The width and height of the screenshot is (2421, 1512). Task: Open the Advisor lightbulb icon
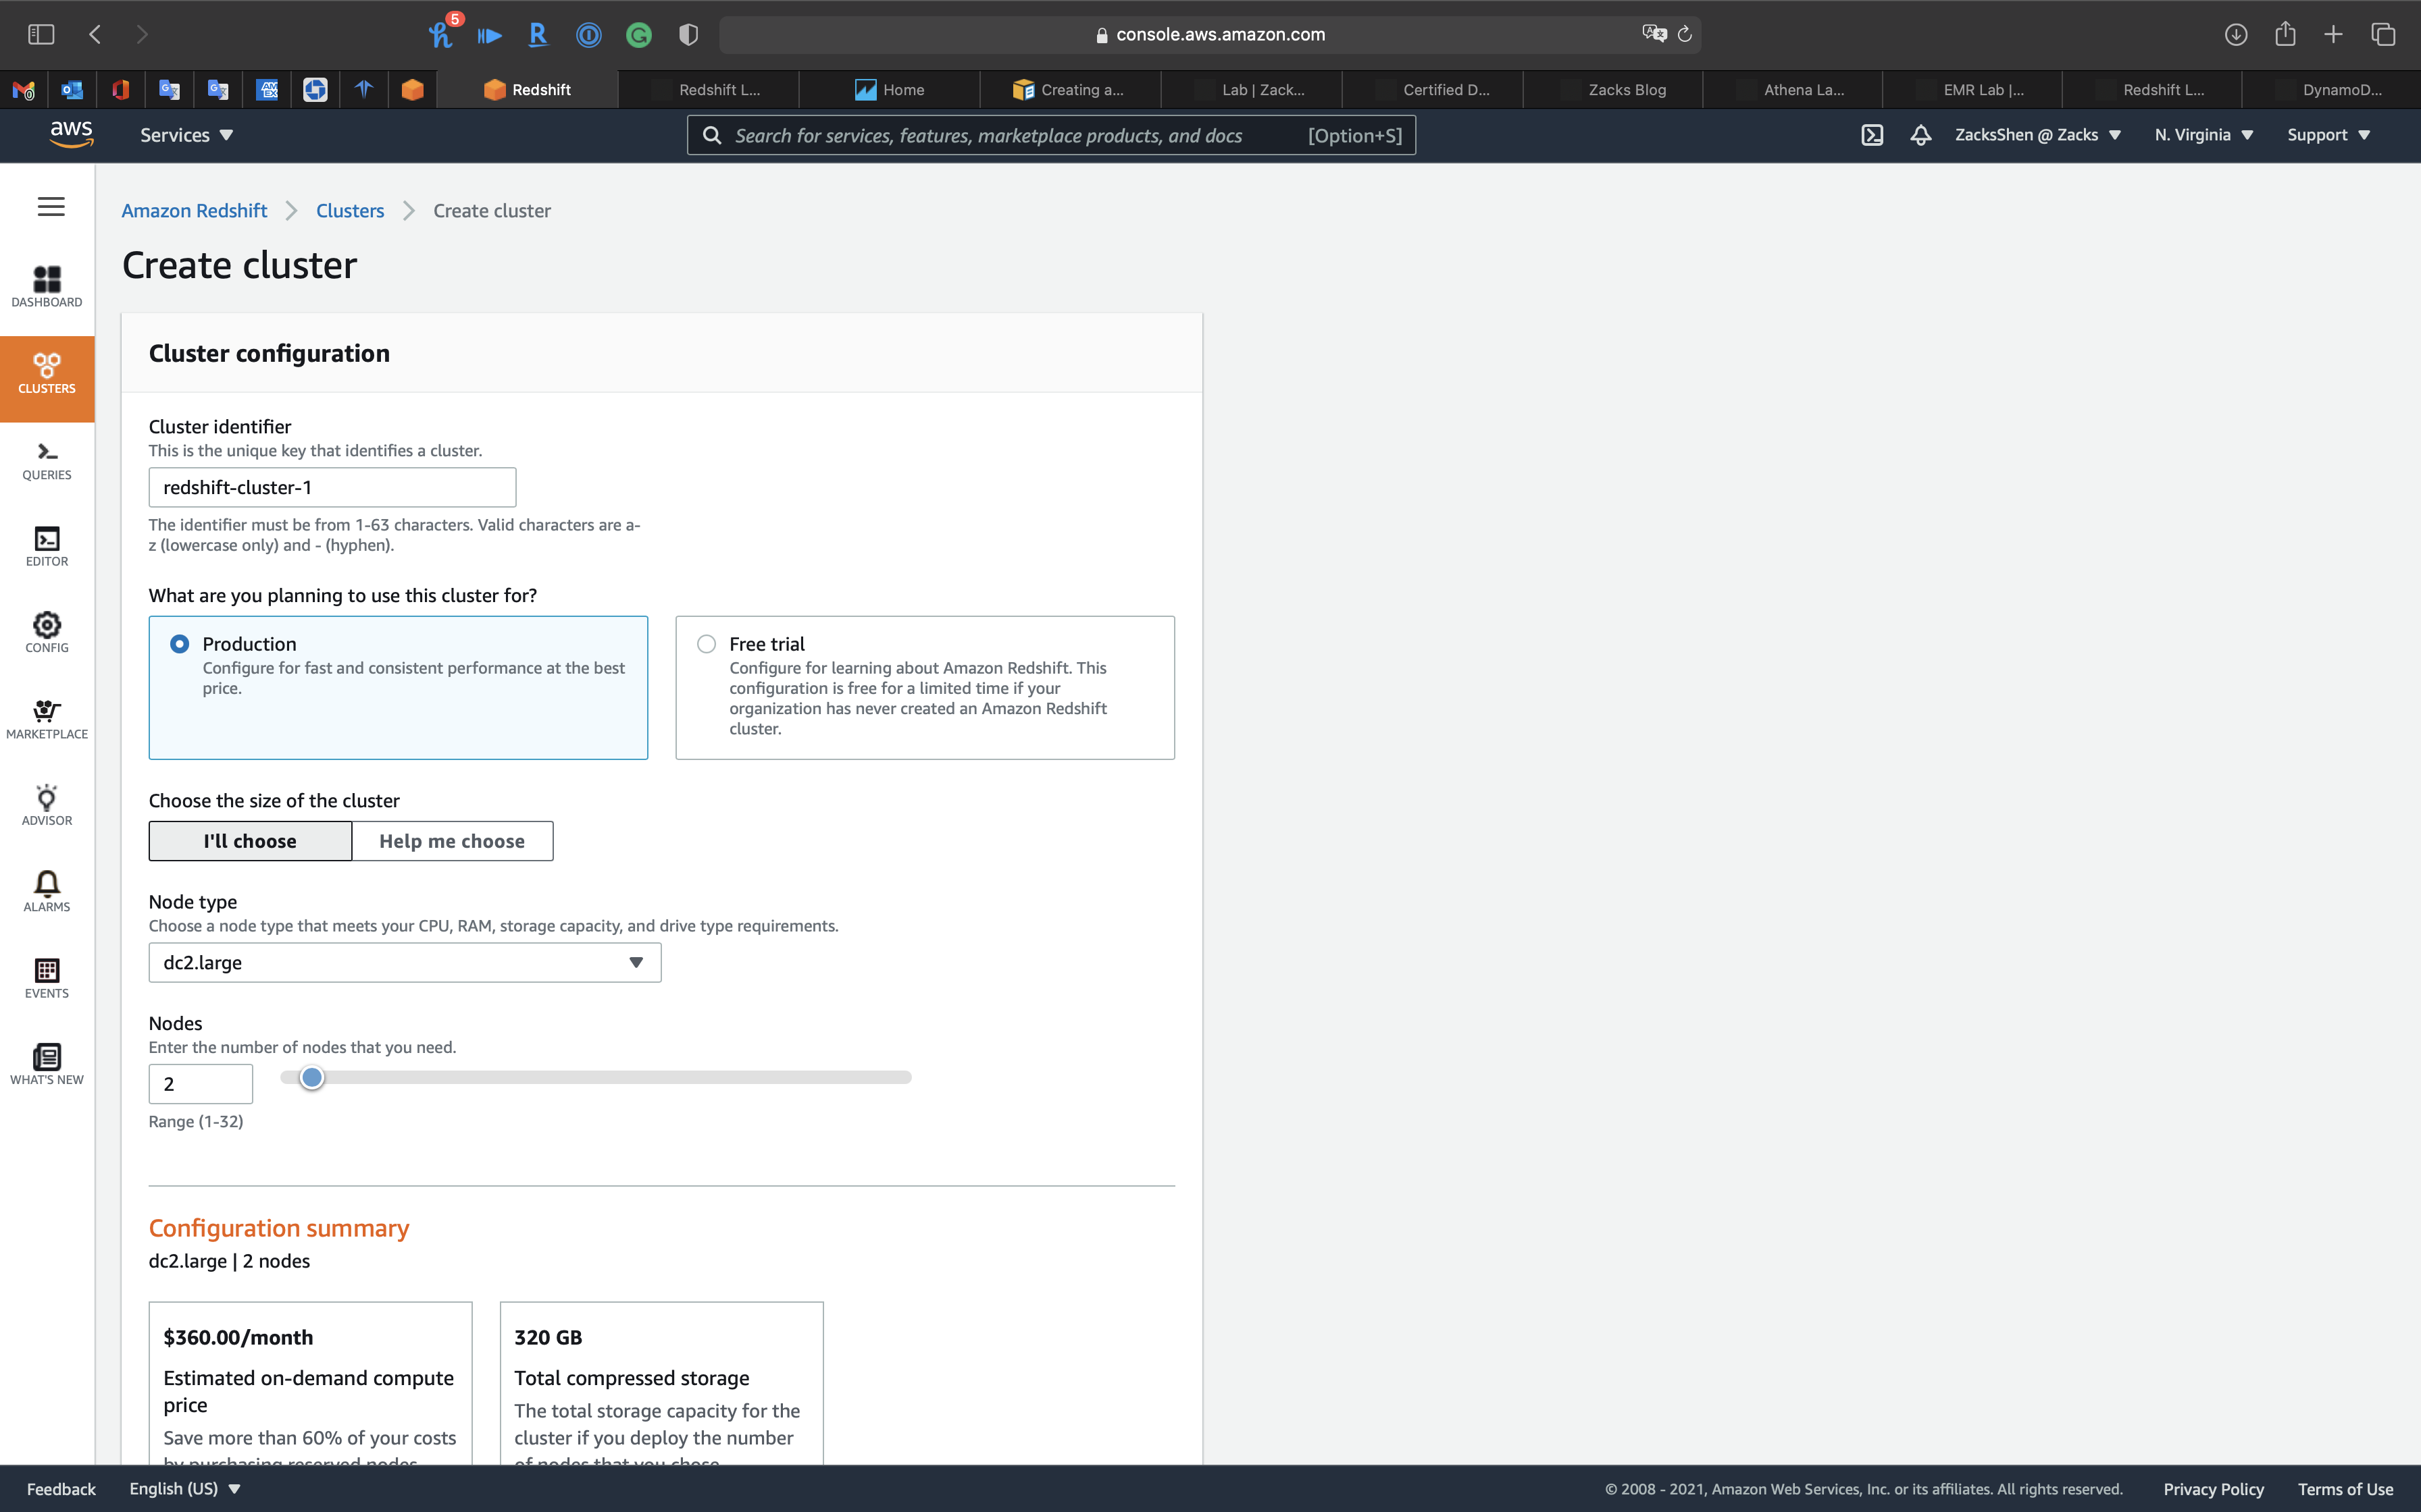tap(47, 805)
